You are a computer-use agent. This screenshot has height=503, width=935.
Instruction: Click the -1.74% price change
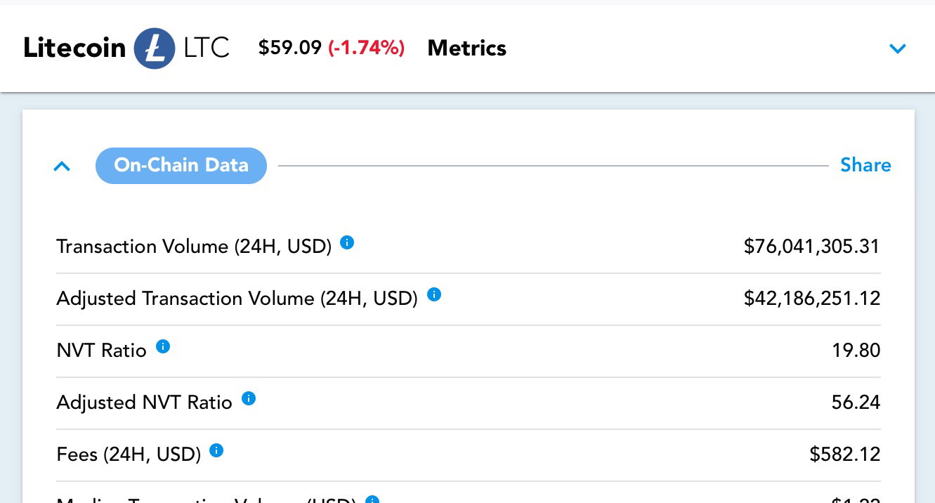pyautogui.click(x=367, y=48)
